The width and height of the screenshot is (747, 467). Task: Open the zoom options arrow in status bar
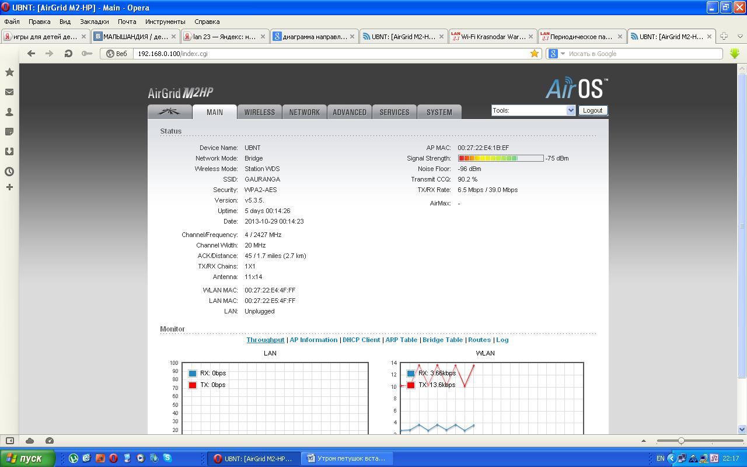[644, 441]
